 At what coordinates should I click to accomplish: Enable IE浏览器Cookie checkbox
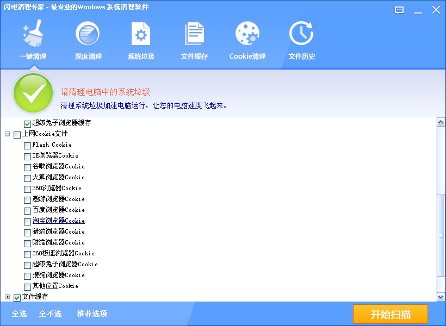(27, 156)
